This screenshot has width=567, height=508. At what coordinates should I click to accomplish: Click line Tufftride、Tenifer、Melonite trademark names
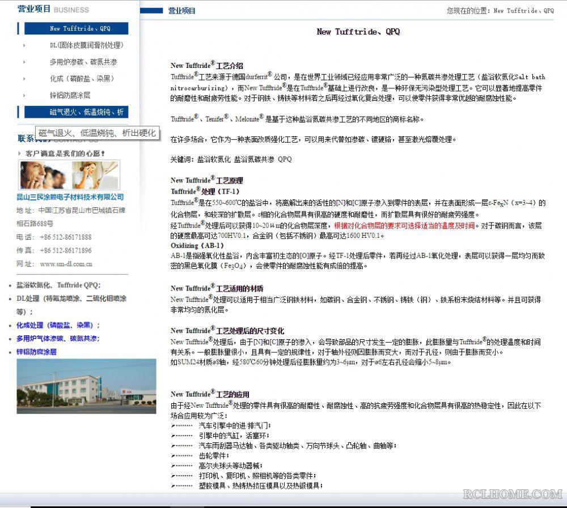tap(297, 119)
